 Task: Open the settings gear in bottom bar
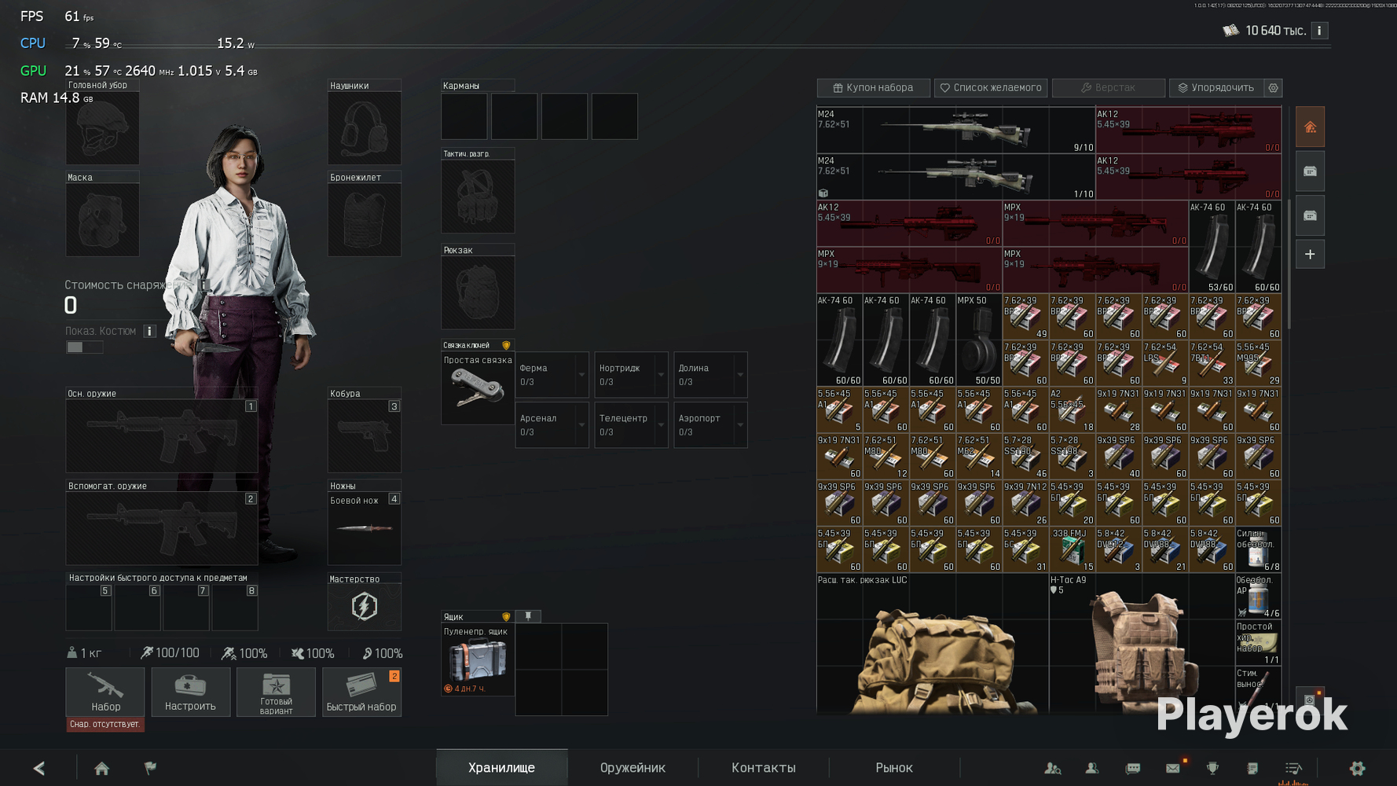(1357, 768)
